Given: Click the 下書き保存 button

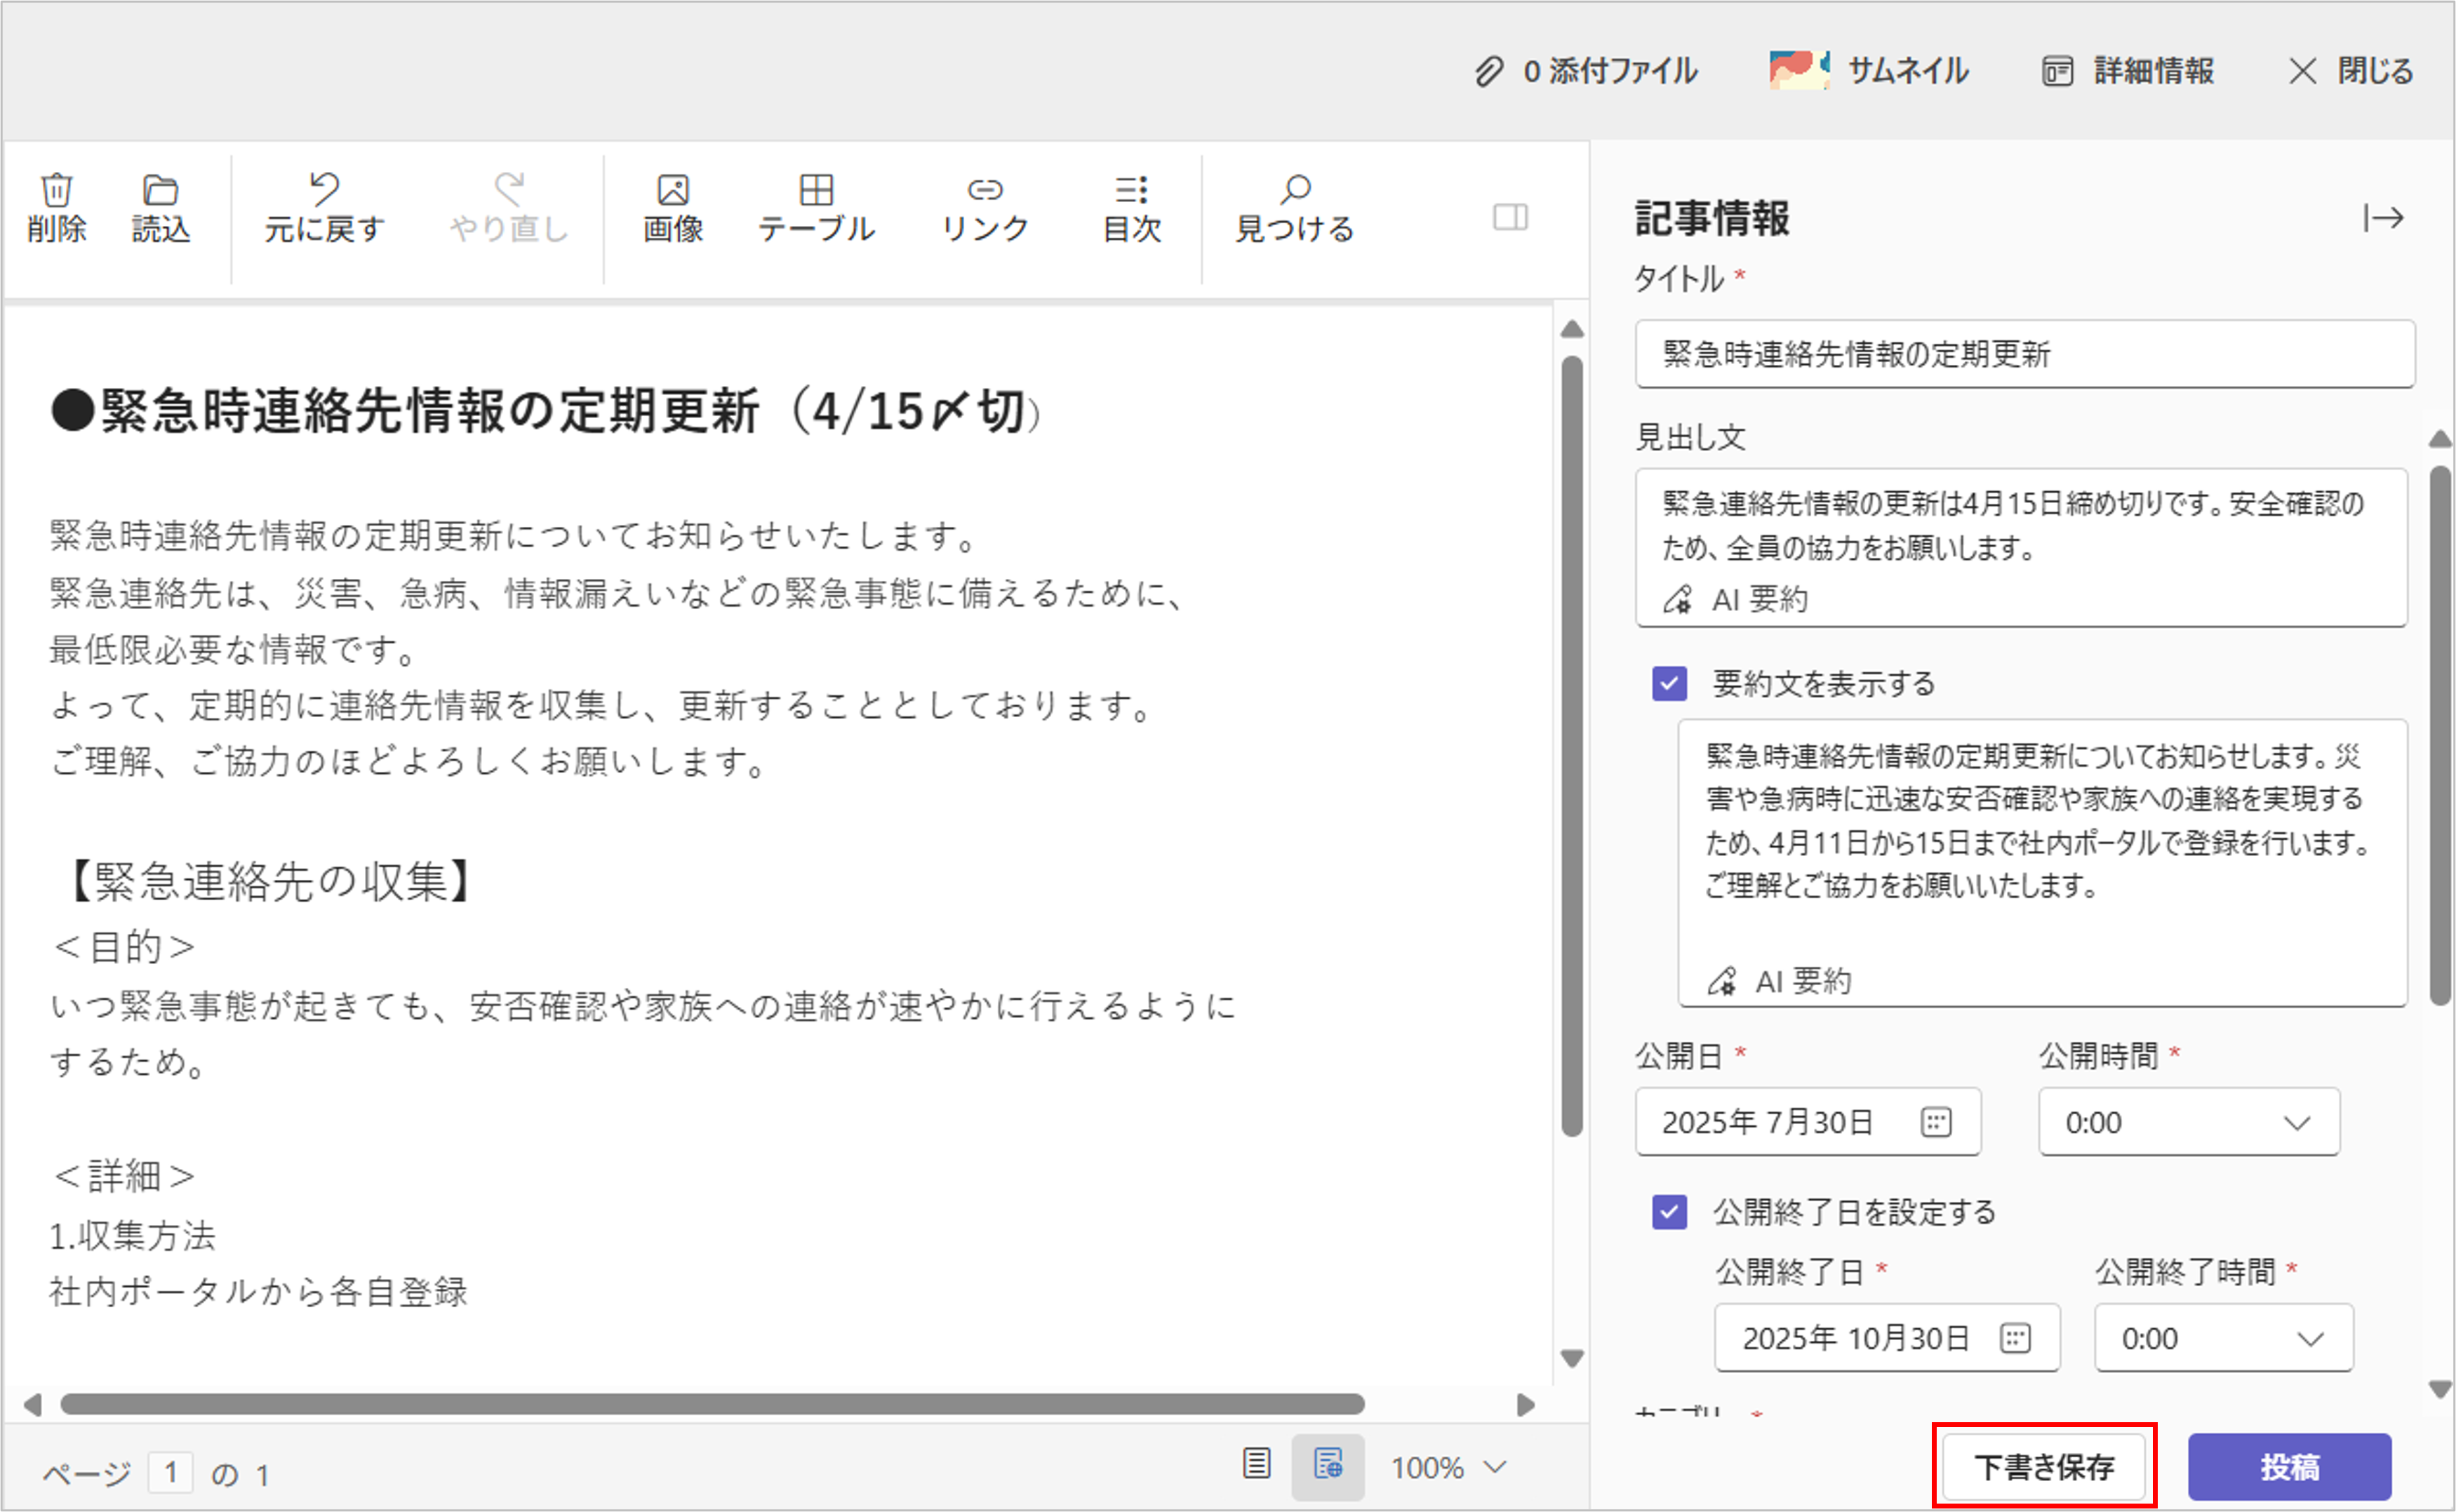Looking at the screenshot, I should click(x=2043, y=1467).
